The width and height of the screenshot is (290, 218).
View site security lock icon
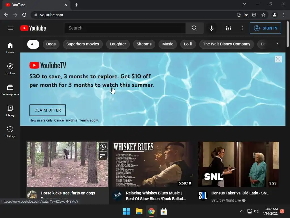pyautogui.click(x=36, y=15)
